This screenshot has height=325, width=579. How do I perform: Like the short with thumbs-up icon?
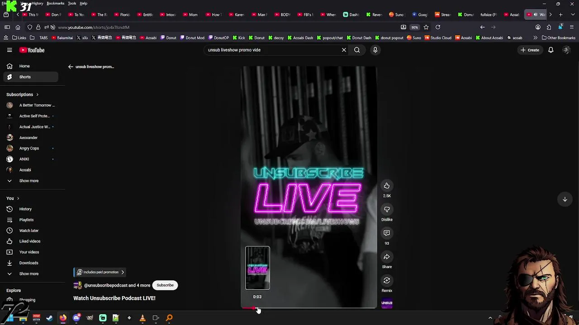click(x=387, y=186)
